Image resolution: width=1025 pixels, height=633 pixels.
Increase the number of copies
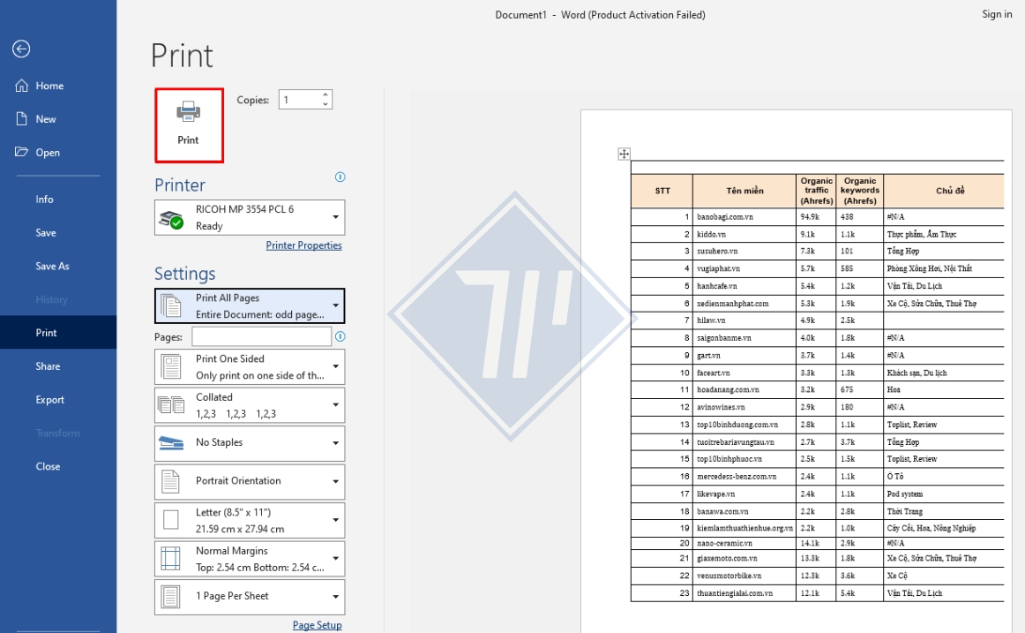[x=325, y=95]
